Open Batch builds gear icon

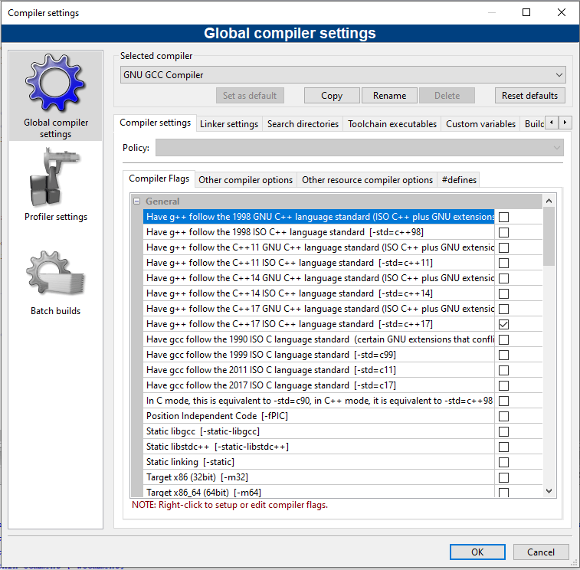55,273
